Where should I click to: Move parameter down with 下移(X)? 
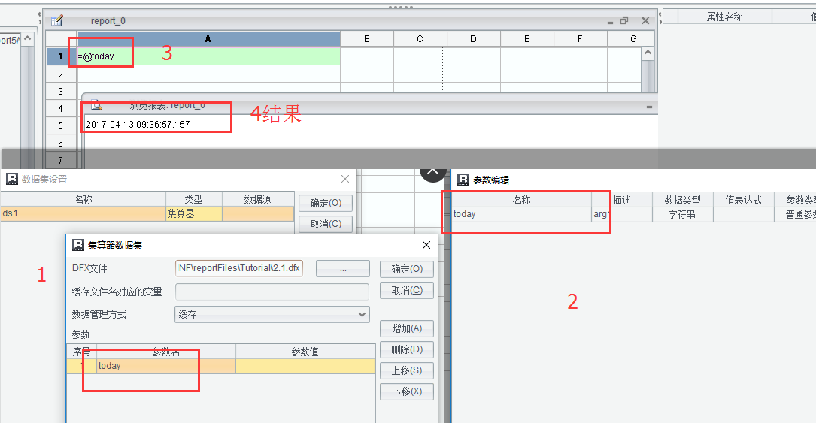(407, 391)
